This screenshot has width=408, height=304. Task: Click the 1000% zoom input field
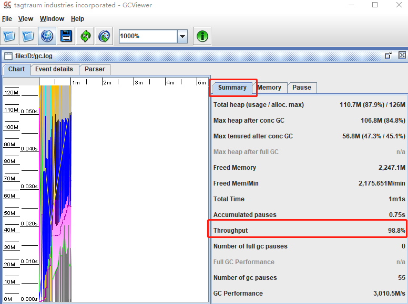click(148, 36)
